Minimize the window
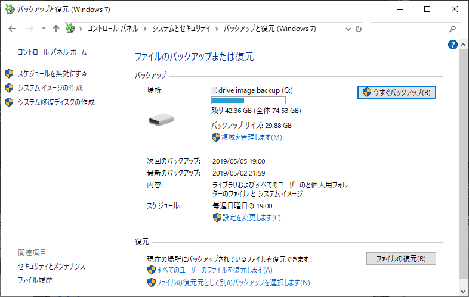The image size is (469, 297). 400,10
